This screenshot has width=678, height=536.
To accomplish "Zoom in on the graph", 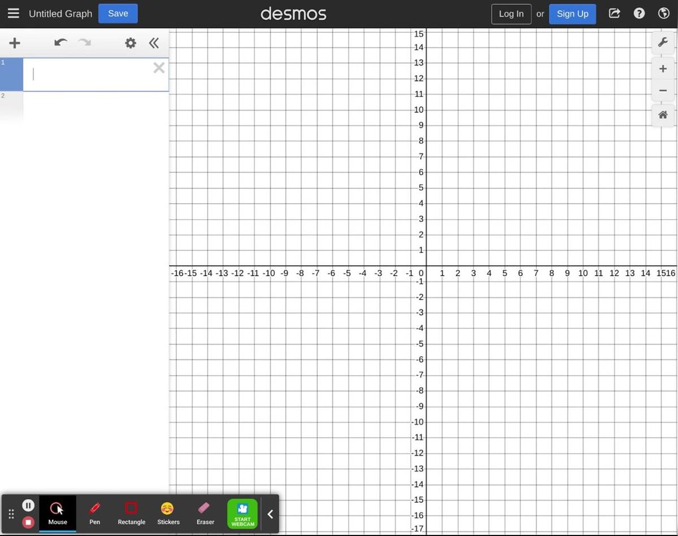I will [x=663, y=68].
